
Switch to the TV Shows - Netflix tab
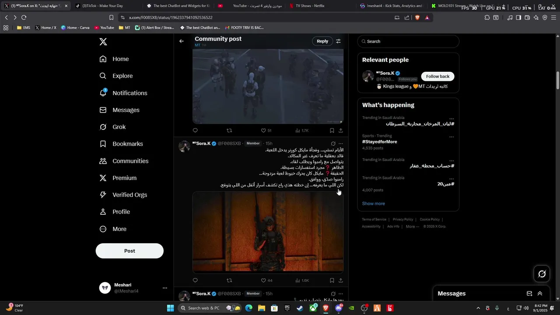(310, 6)
